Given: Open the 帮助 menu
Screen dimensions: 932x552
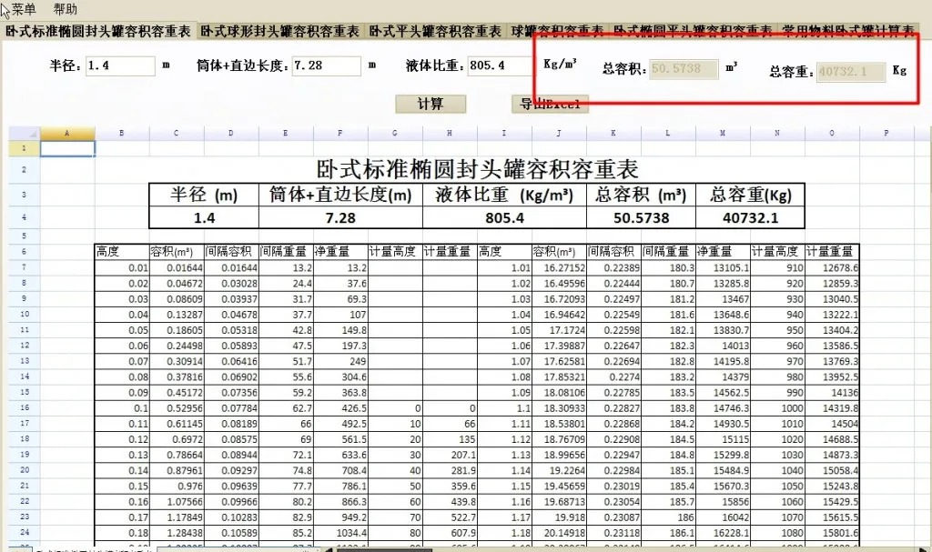Looking at the screenshot, I should 66,9.
